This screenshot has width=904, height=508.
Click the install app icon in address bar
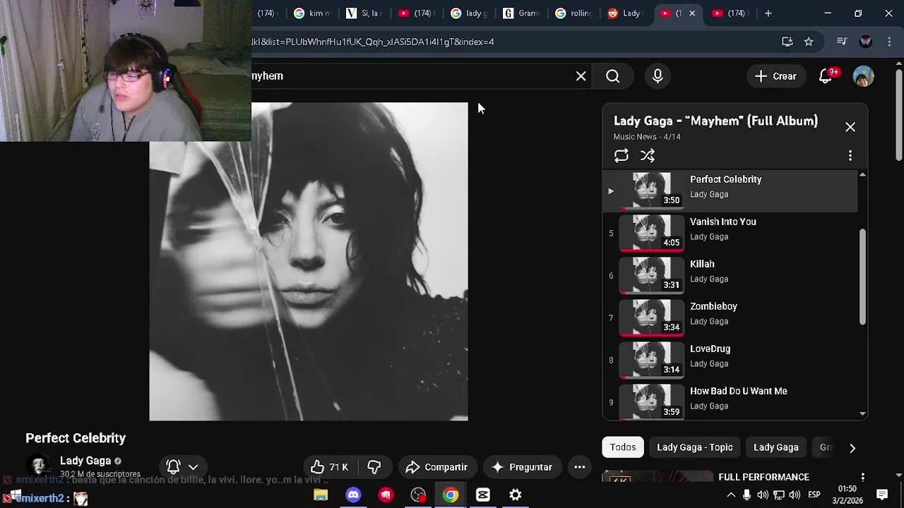(787, 42)
